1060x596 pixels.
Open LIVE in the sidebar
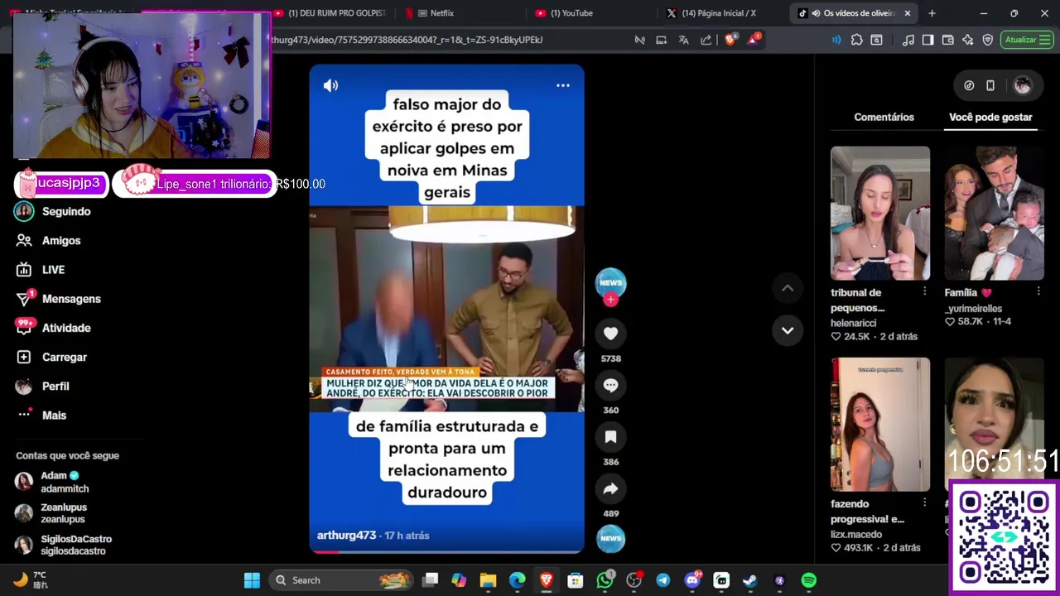(x=55, y=269)
